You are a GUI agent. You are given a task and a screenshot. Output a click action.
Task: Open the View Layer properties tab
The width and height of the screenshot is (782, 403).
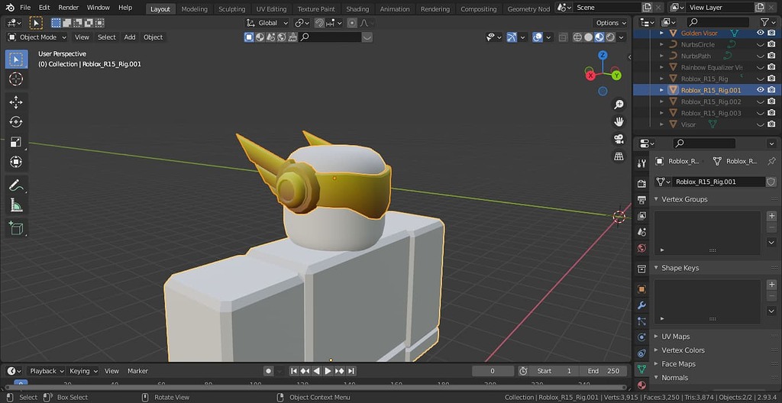click(x=641, y=215)
